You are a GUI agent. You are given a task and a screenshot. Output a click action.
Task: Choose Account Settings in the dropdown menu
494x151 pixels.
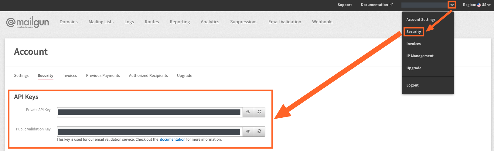pyautogui.click(x=421, y=20)
